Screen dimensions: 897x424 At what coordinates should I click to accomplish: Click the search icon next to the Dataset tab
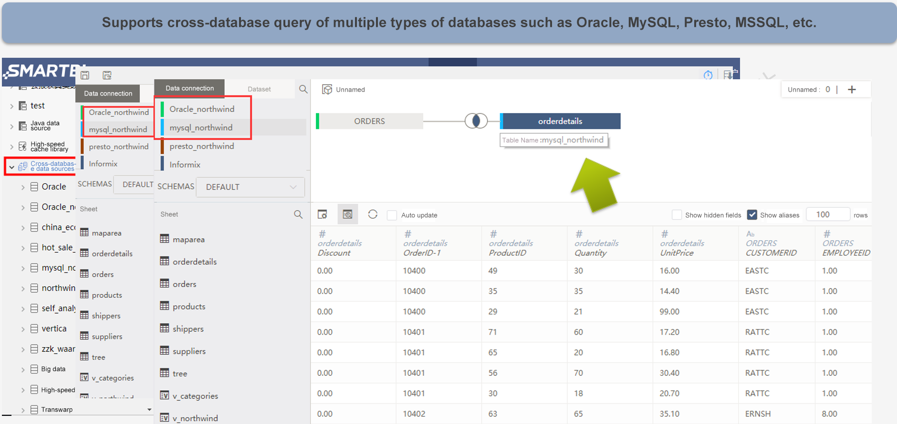pos(303,89)
